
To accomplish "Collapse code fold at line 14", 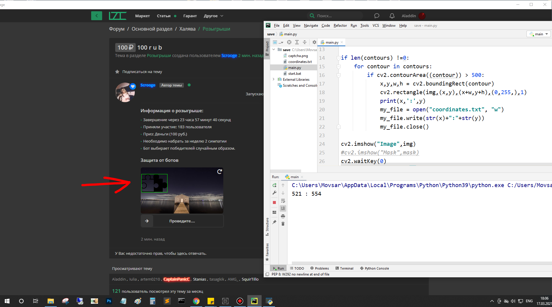I will pos(339,58).
